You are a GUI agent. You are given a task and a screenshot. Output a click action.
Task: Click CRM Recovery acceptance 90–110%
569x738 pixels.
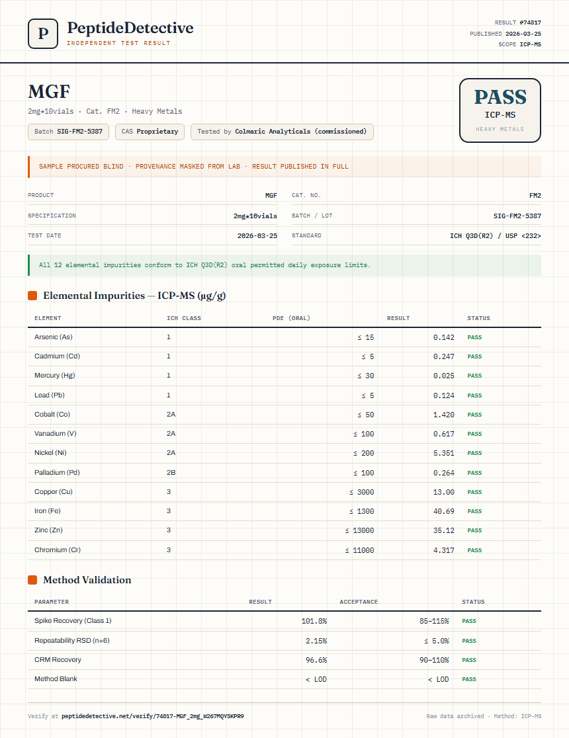(434, 661)
